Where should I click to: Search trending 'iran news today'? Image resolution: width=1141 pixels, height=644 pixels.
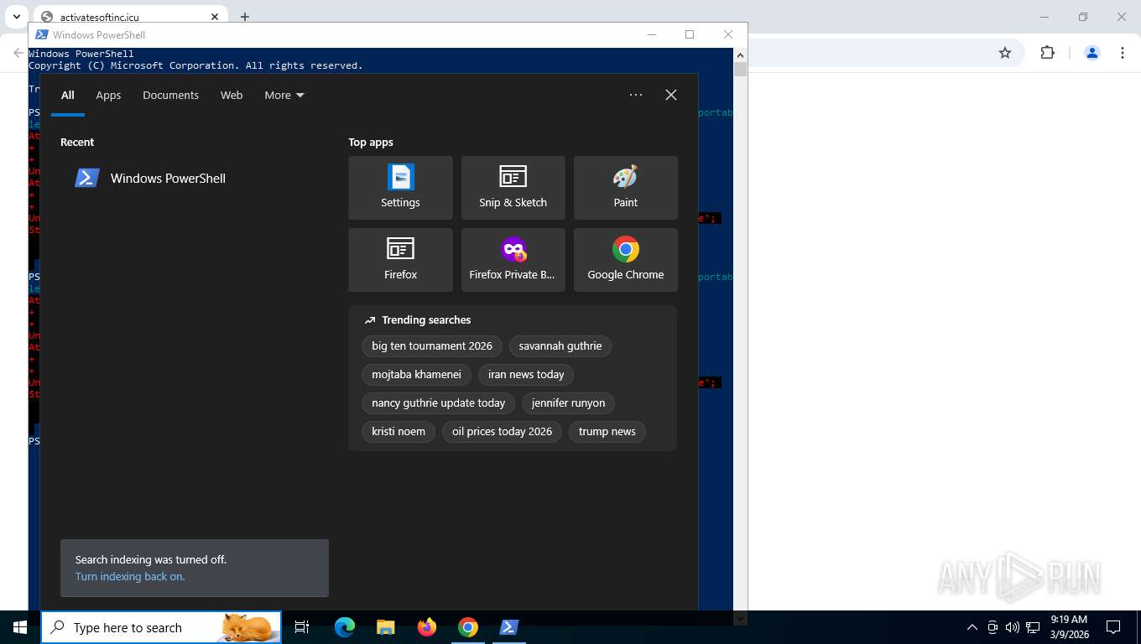[526, 375]
